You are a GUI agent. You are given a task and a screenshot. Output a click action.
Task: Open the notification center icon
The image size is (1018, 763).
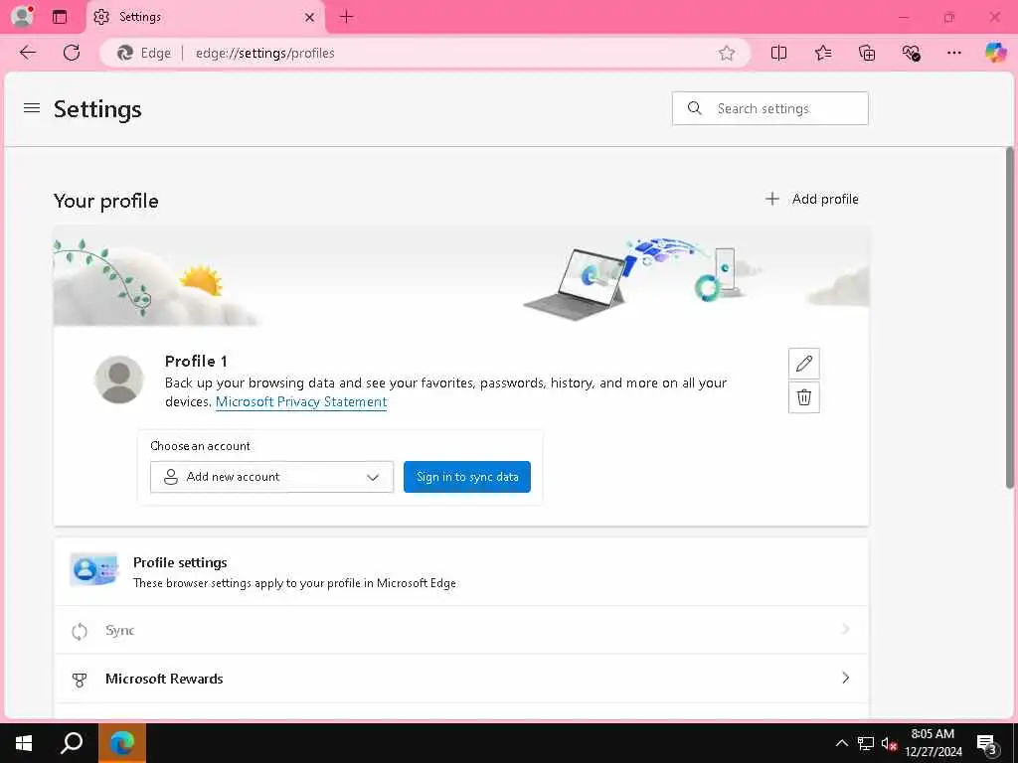[987, 744]
